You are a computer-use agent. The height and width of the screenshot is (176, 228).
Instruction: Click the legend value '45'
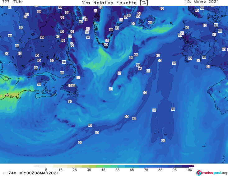coord(103,170)
